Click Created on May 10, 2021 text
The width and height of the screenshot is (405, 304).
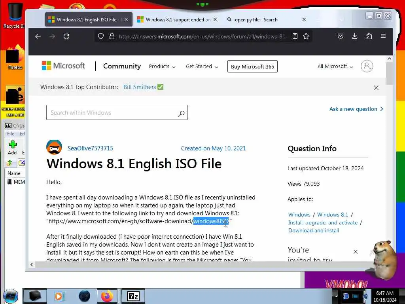[213, 148]
